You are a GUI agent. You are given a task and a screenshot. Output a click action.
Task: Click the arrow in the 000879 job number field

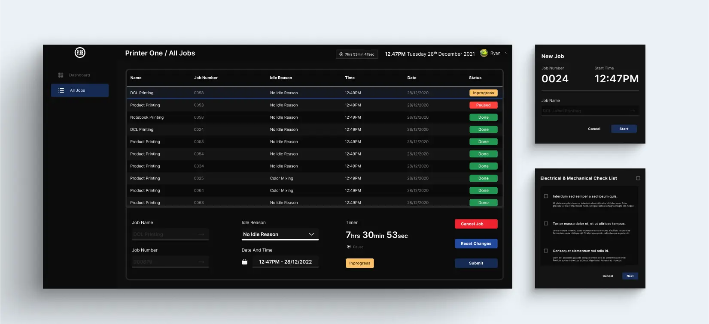201,262
